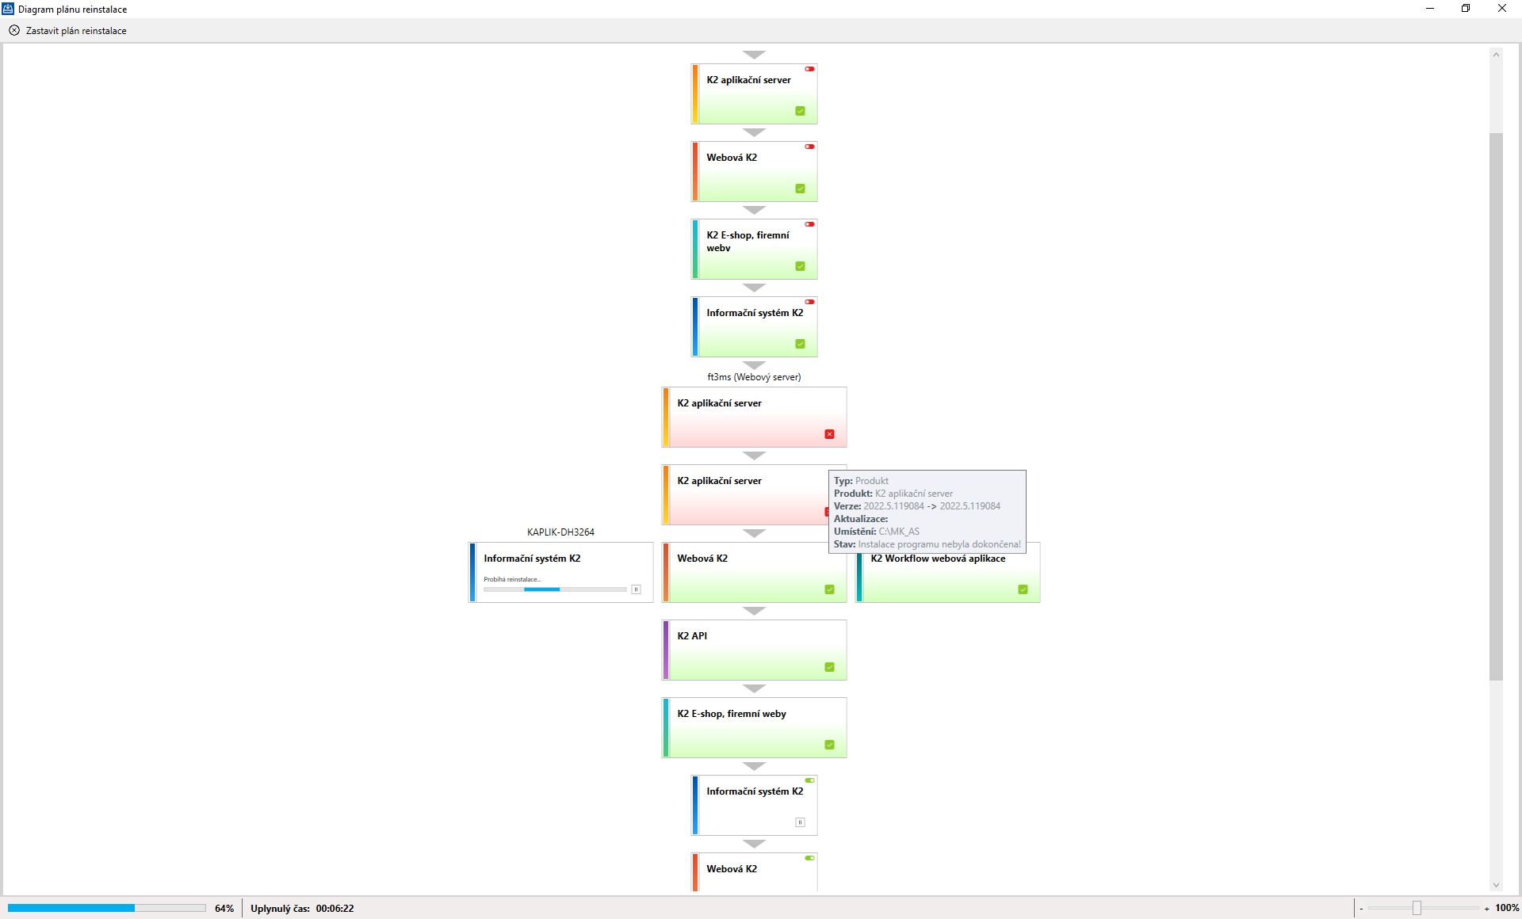Click pause icon in KAPLIK-DH3264 Informační systém K2
This screenshot has height=919, width=1522.
[x=636, y=589]
